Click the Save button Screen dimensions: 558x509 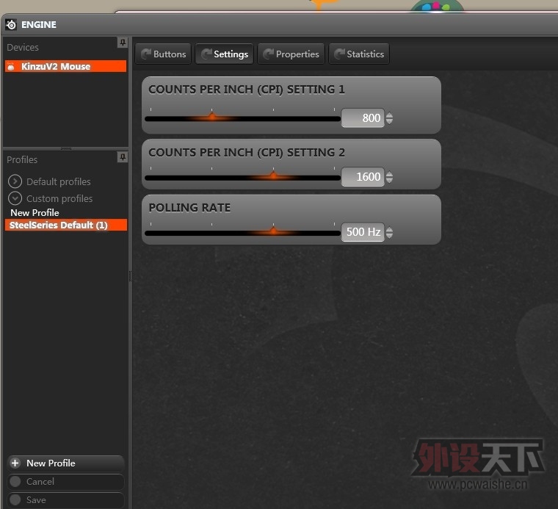pyautogui.click(x=65, y=500)
